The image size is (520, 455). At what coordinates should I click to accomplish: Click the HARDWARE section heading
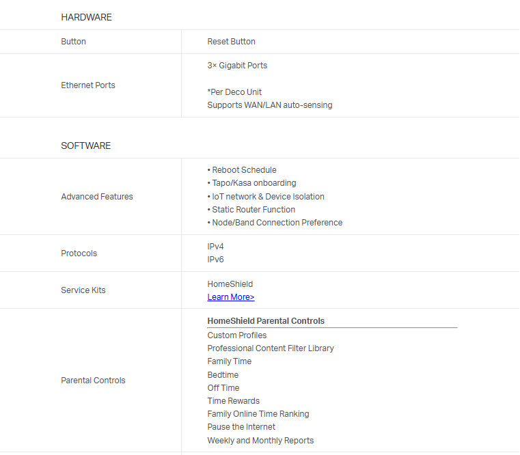(x=86, y=17)
